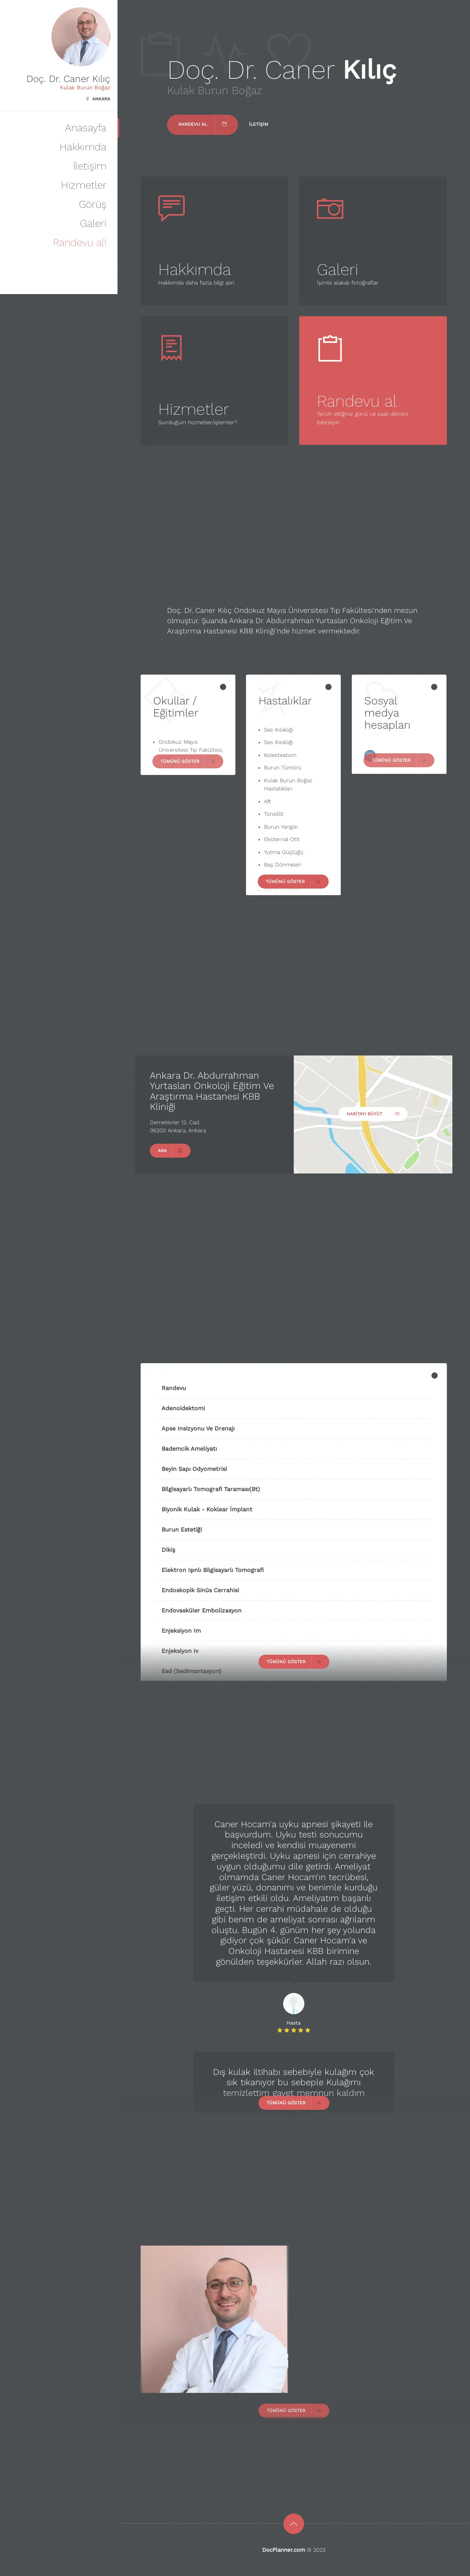Select Bilgisayarlı Tomografi Taraması(Bt) service
Screen dimensions: 470x2576
click(210, 1489)
